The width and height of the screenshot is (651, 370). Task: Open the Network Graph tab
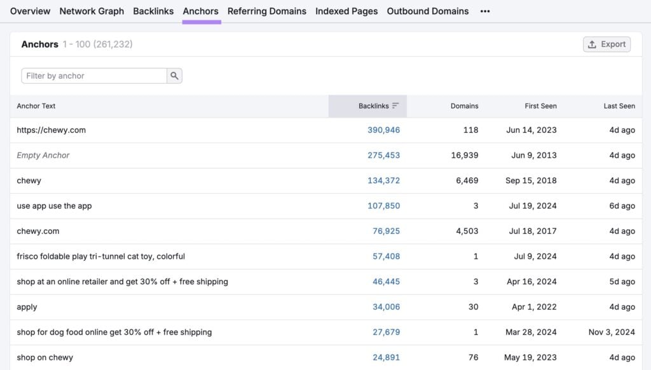(x=92, y=11)
